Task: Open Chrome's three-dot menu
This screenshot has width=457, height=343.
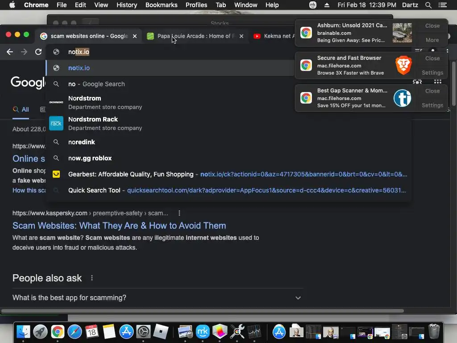Action: coord(447,51)
